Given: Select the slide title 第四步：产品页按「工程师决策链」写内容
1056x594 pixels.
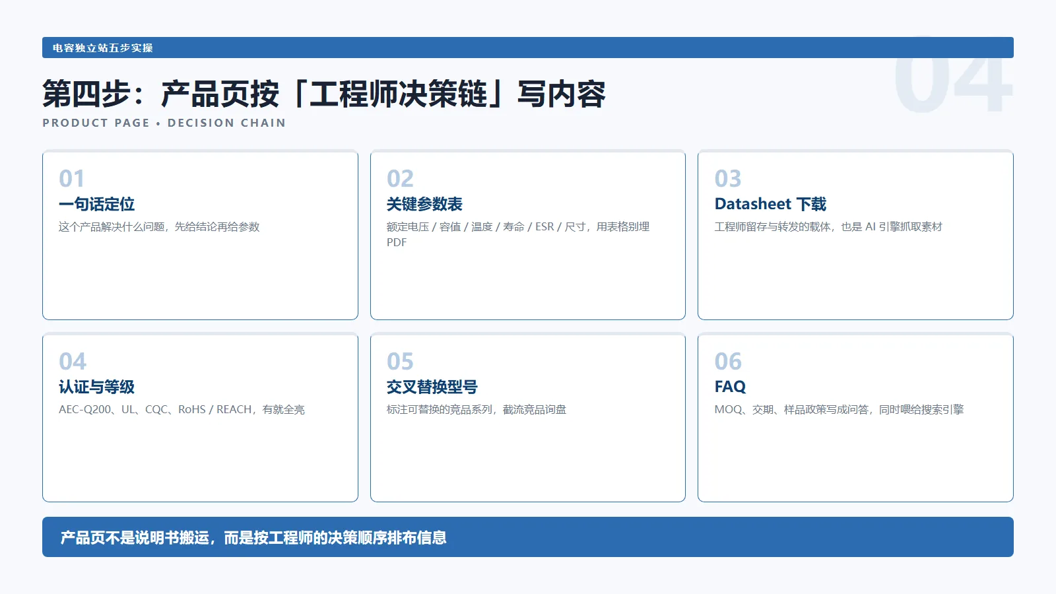Looking at the screenshot, I should [324, 94].
